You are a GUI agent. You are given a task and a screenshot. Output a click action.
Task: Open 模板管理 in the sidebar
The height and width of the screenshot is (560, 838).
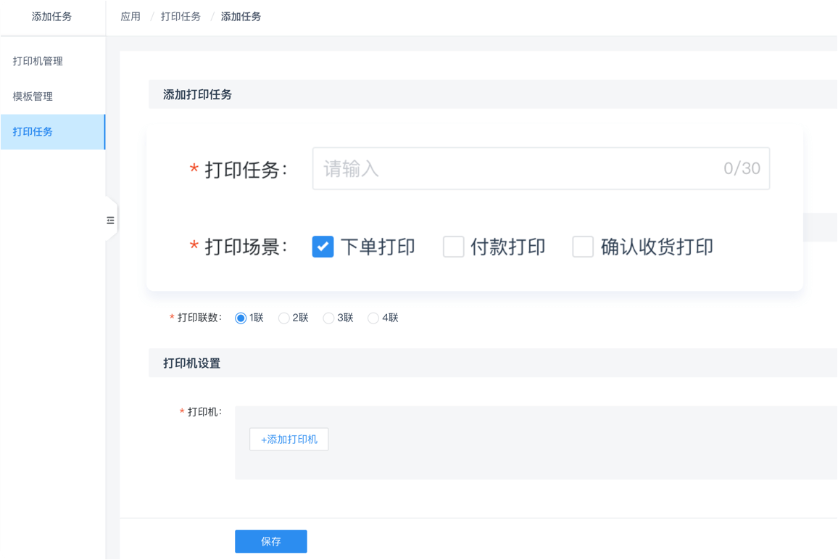pos(33,96)
